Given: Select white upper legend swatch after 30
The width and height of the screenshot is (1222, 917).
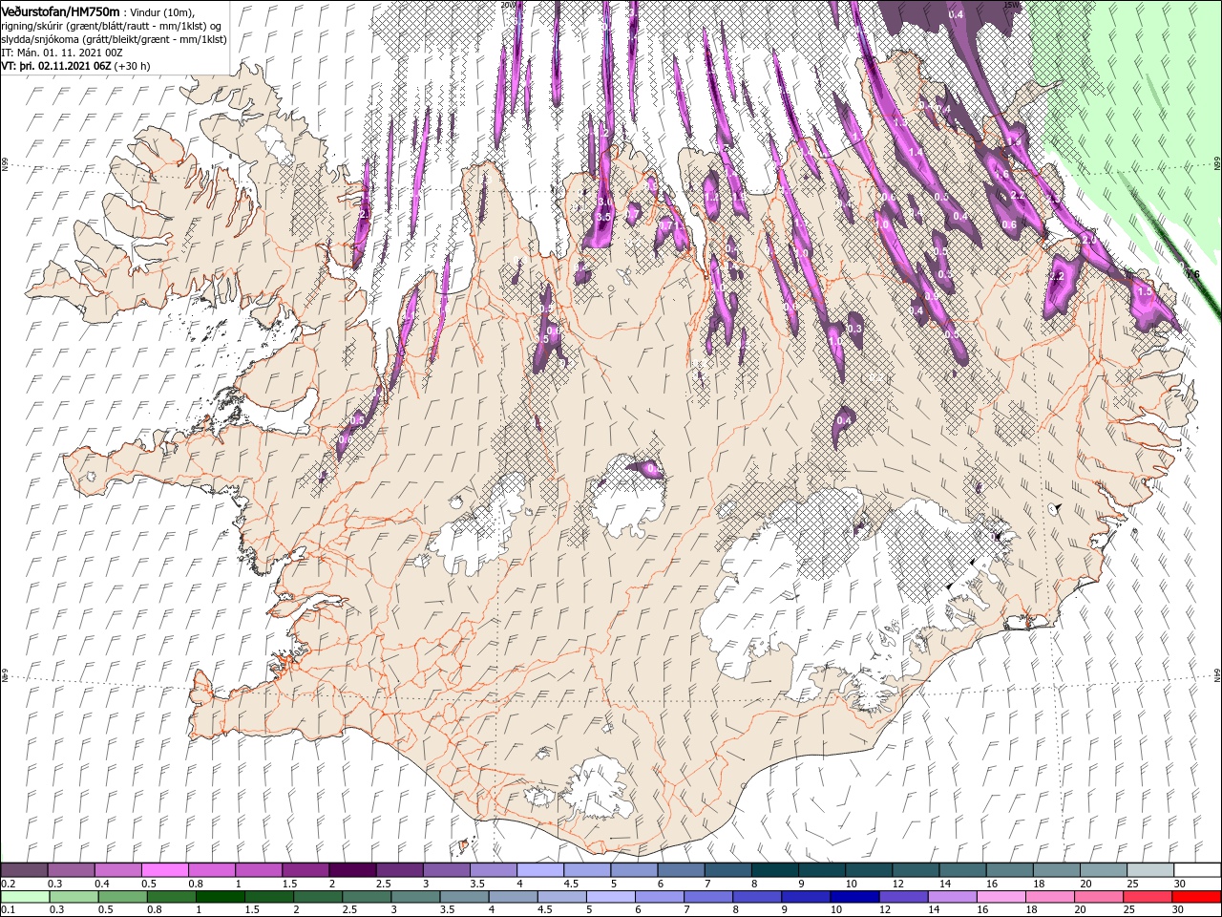Looking at the screenshot, I should (1197, 870).
